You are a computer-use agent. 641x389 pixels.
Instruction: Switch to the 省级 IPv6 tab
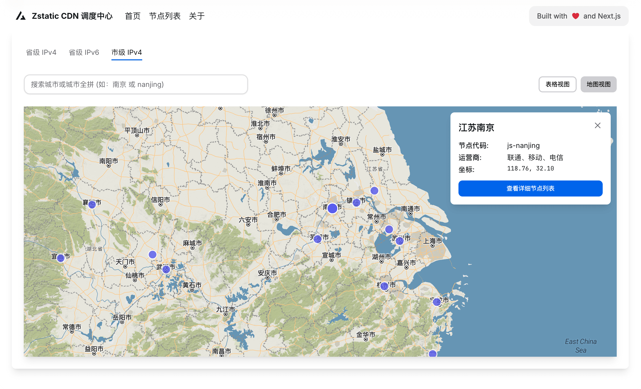click(x=84, y=52)
